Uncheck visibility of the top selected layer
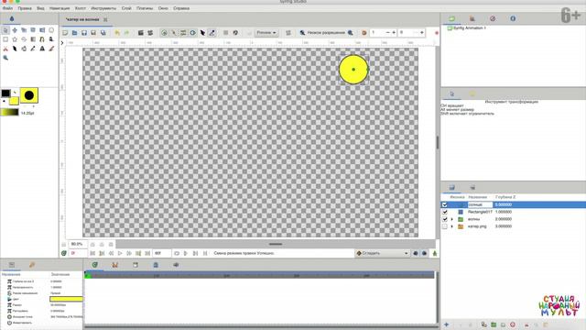Image resolution: width=586 pixels, height=330 pixels. coord(445,204)
